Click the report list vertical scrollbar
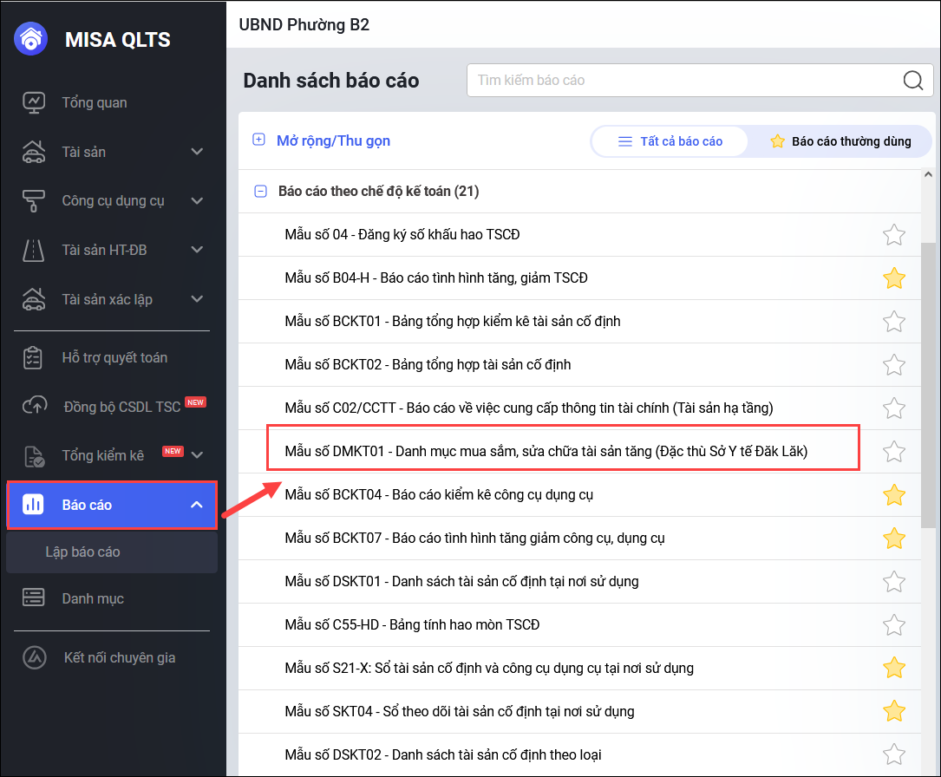Image resolution: width=941 pixels, height=777 pixels. (x=928, y=385)
